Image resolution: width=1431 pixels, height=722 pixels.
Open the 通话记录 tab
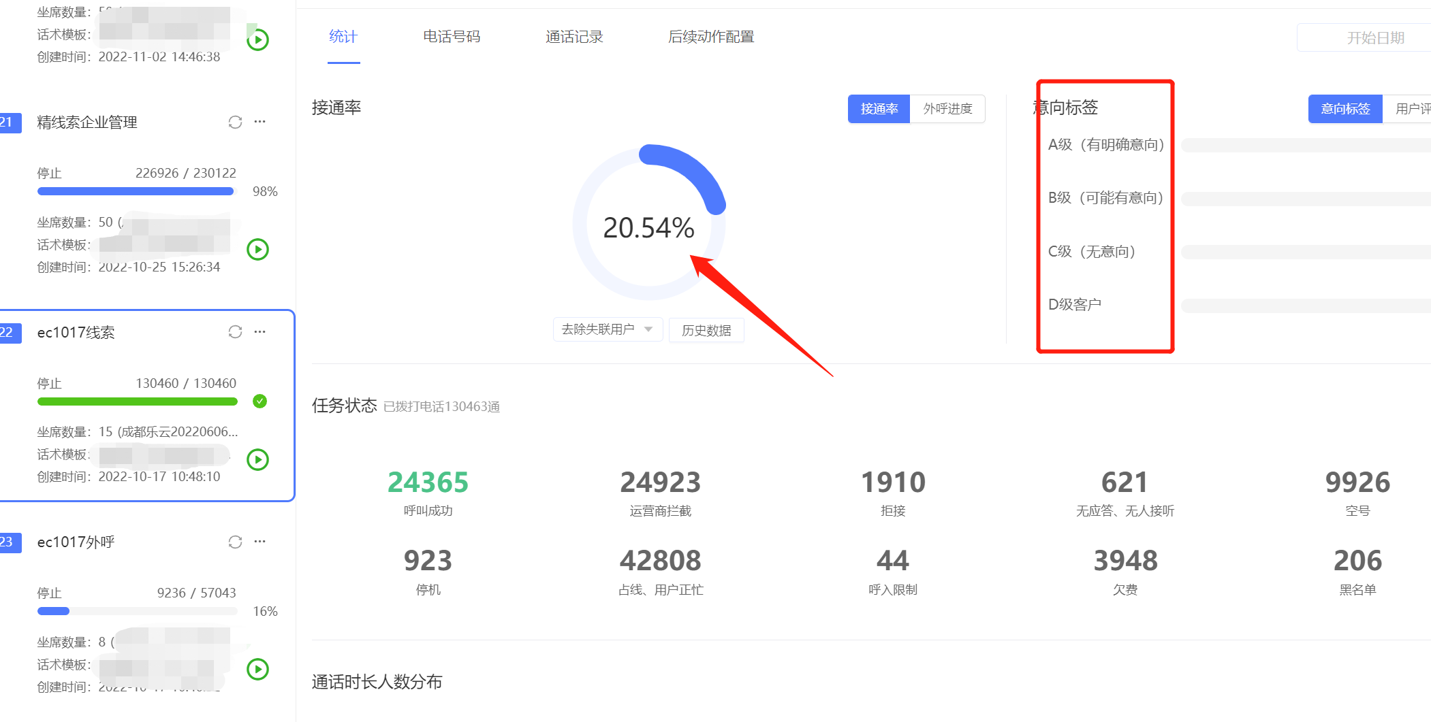pyautogui.click(x=574, y=37)
